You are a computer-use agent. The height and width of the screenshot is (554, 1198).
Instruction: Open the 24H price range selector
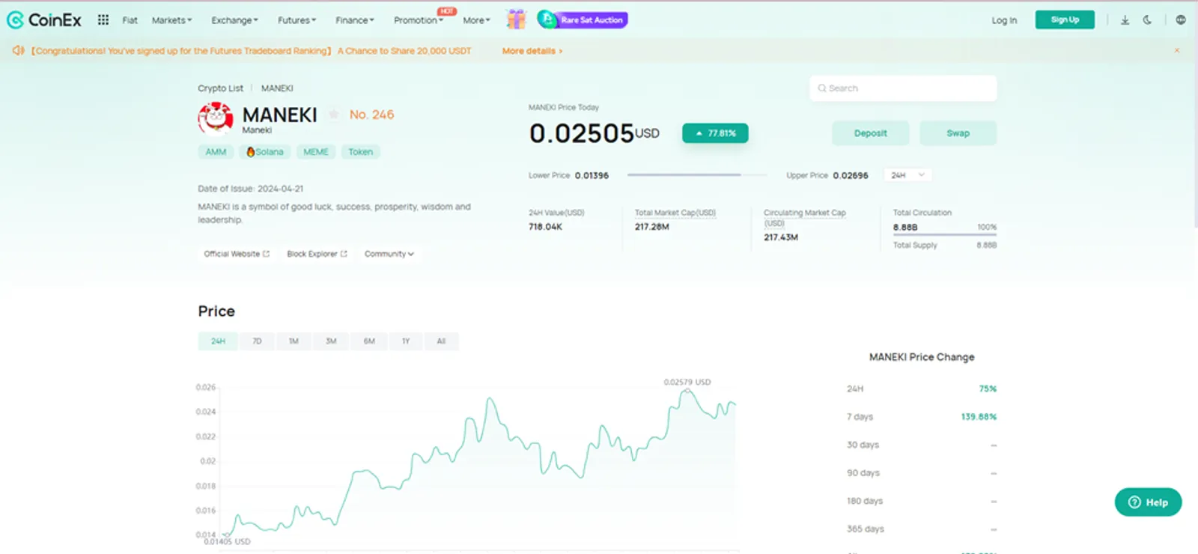point(907,175)
